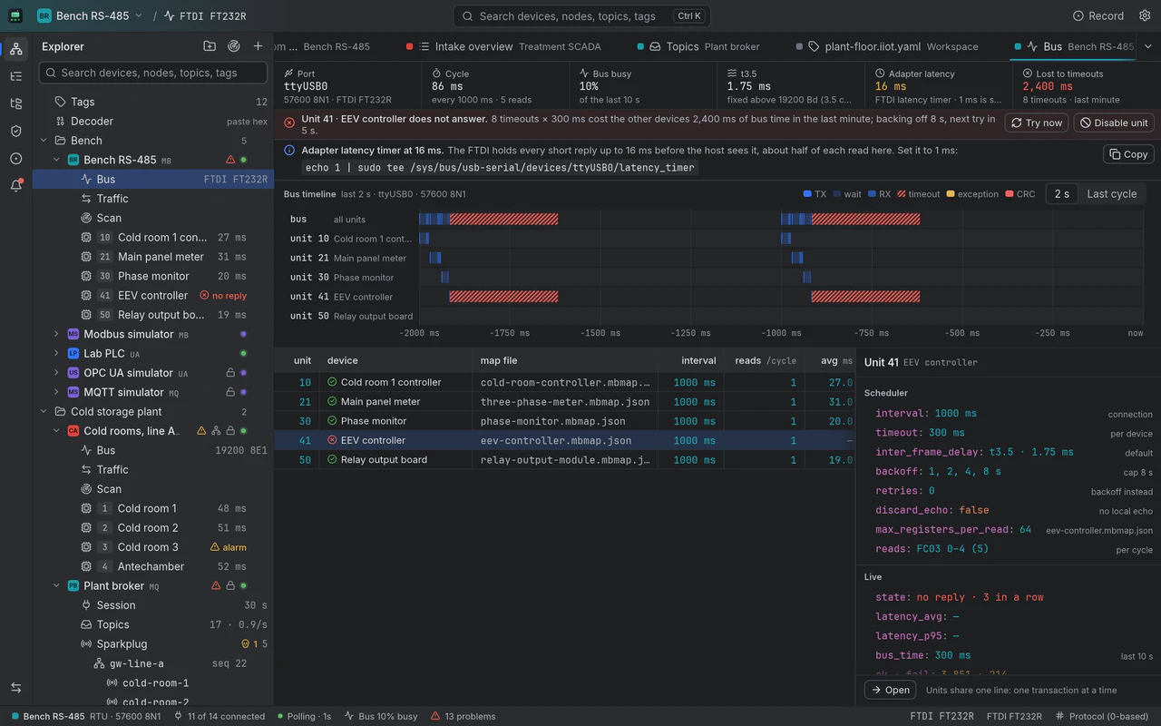Select Traffic under Bench RS-485
The width and height of the screenshot is (1161, 726).
(153, 199)
